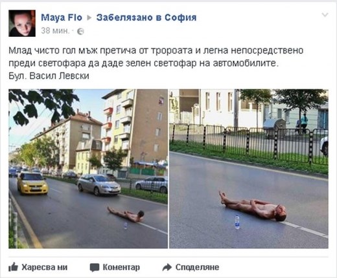This screenshot has height=278, width=337.
Task: Open Maya Flo's profile picture
Action: click(x=22, y=23)
